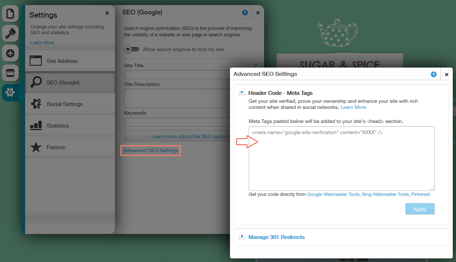
Task: Click the Apply button
Action: [420, 209]
